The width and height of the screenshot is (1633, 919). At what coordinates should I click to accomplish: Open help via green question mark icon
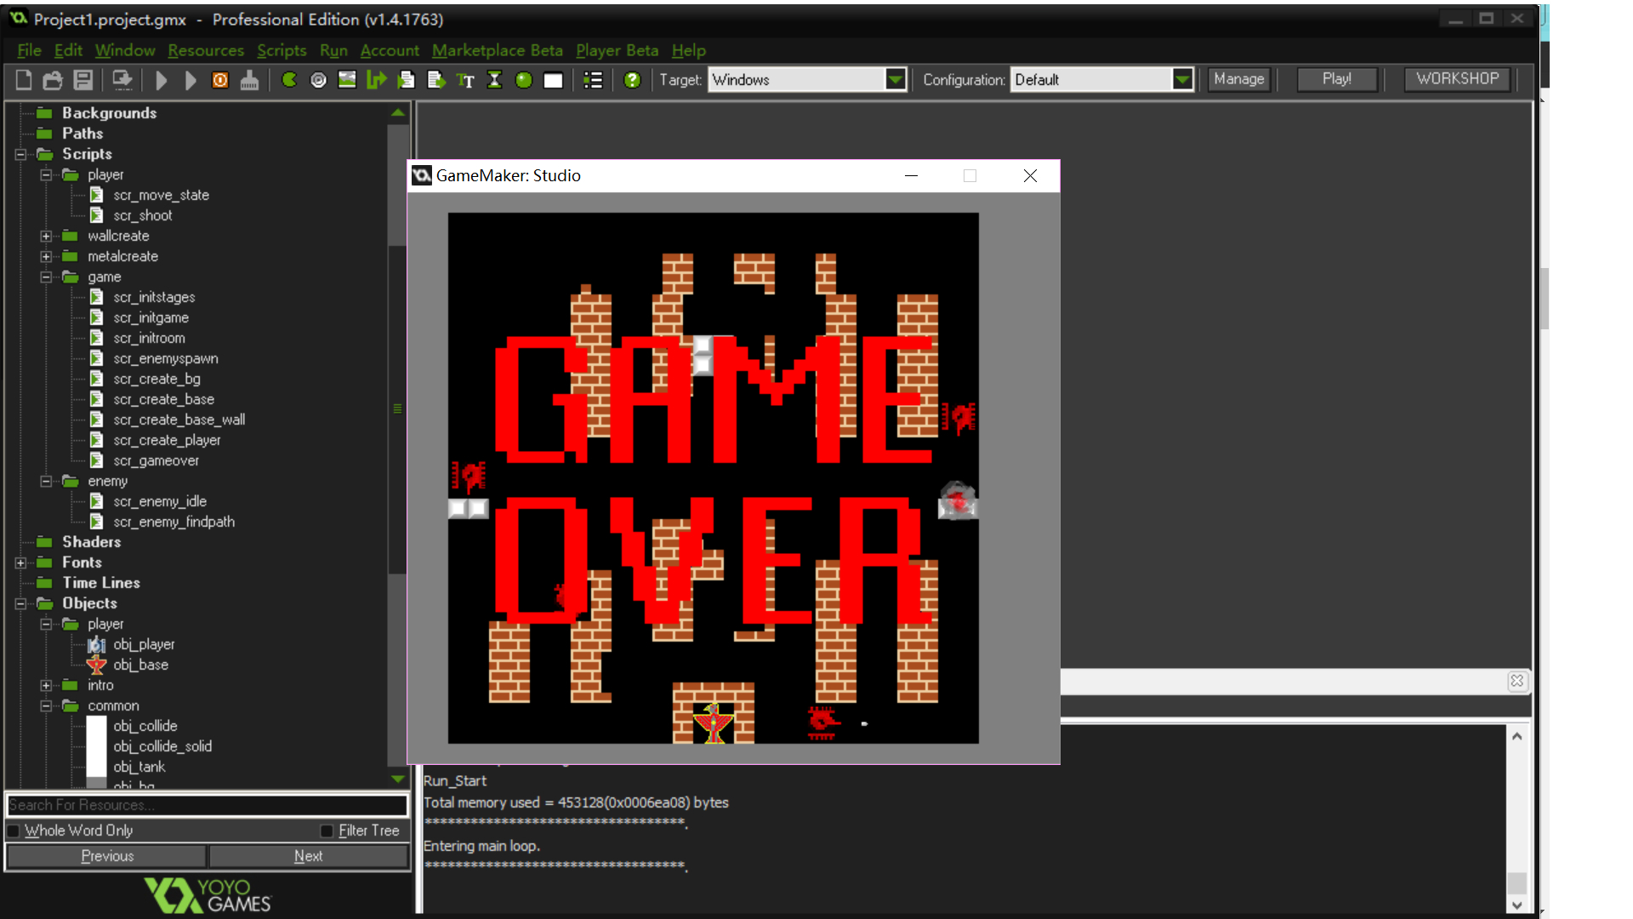[632, 80]
